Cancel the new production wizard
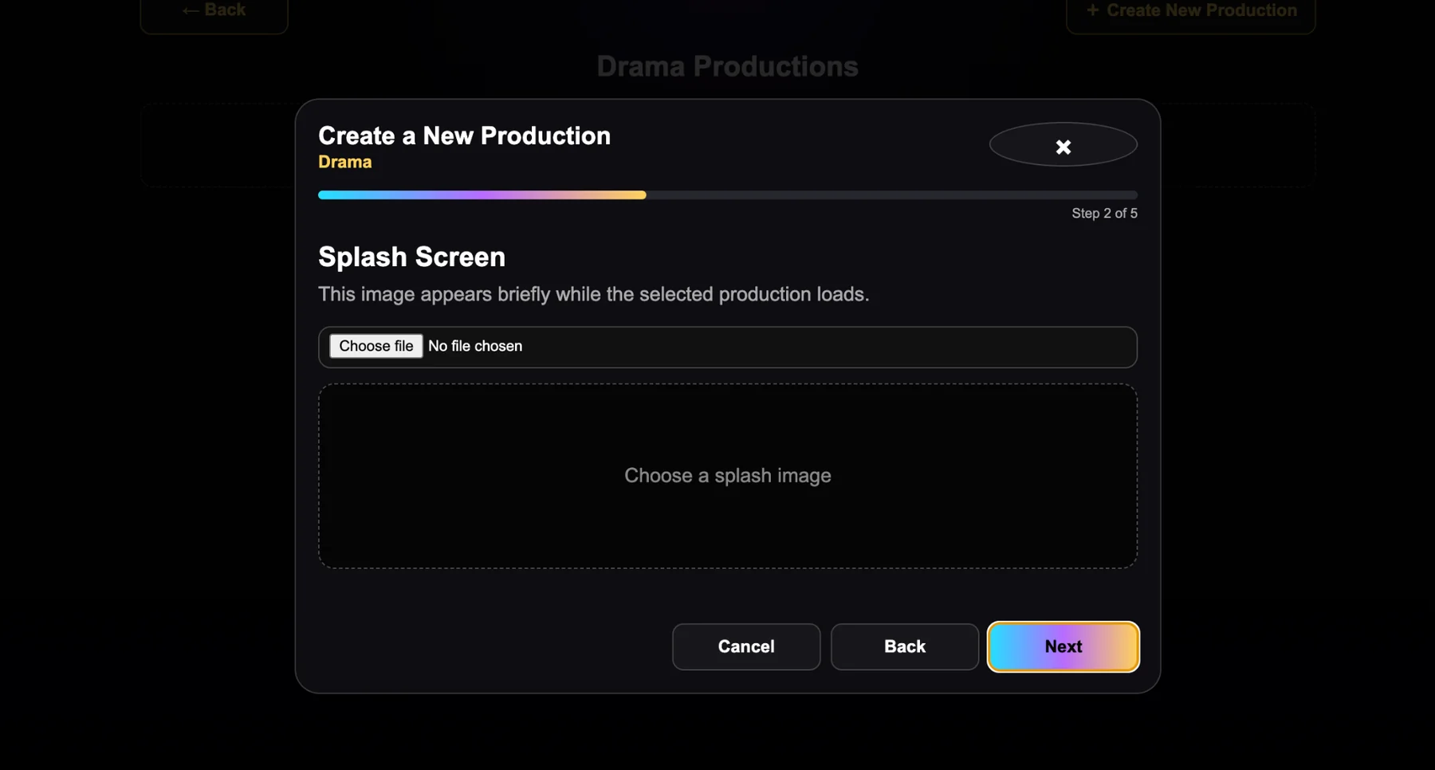The width and height of the screenshot is (1435, 770). pos(745,646)
